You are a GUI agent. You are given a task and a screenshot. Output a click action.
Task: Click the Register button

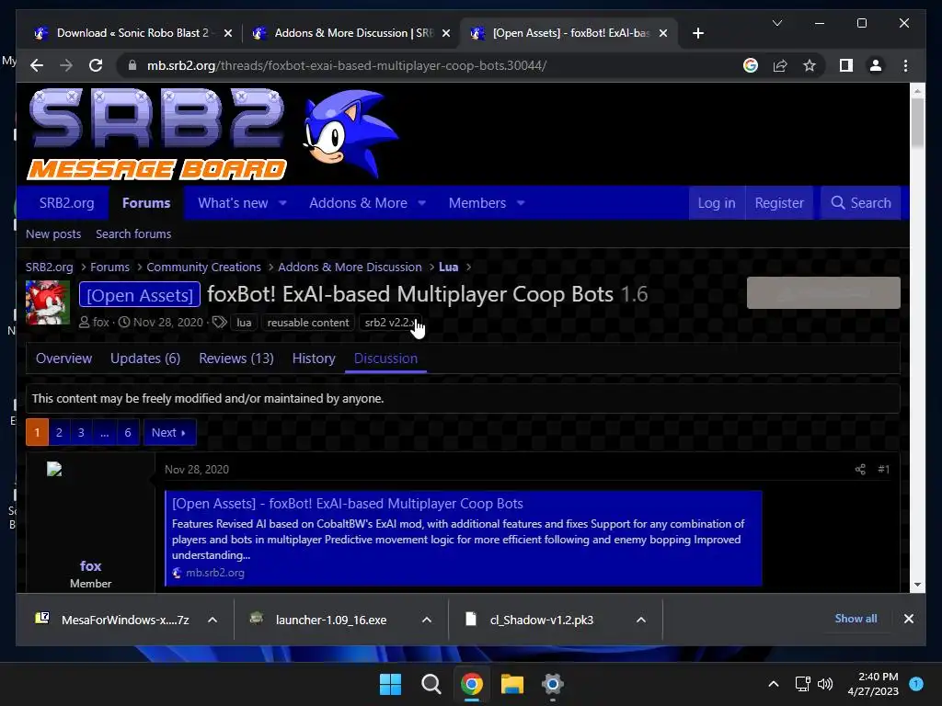[x=779, y=203]
